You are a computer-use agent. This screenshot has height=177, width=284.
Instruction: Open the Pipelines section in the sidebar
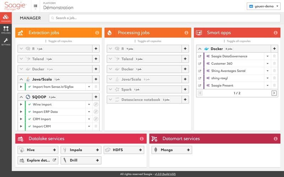coord(6,30)
